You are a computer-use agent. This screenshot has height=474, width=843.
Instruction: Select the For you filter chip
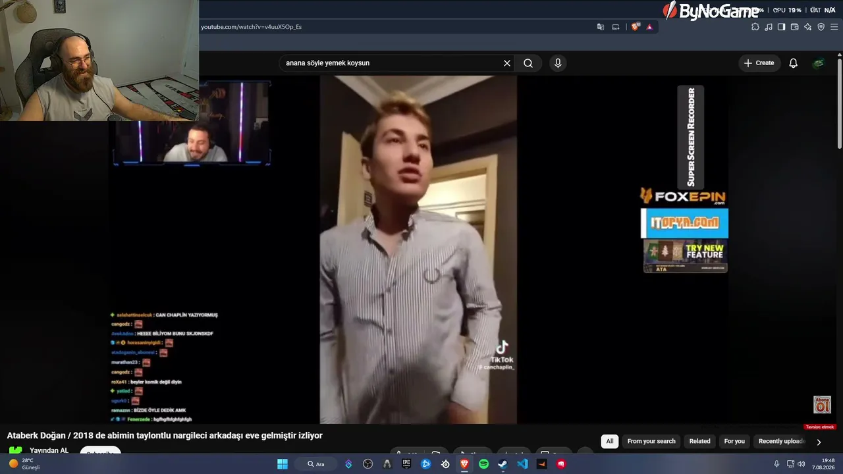point(734,441)
